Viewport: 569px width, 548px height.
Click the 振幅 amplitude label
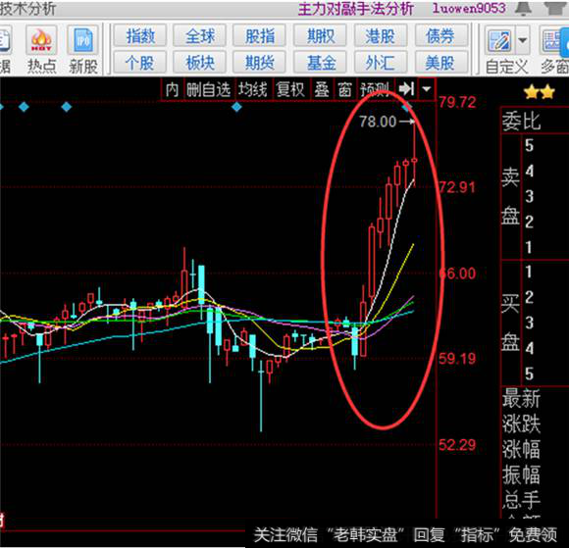pyautogui.click(x=521, y=474)
